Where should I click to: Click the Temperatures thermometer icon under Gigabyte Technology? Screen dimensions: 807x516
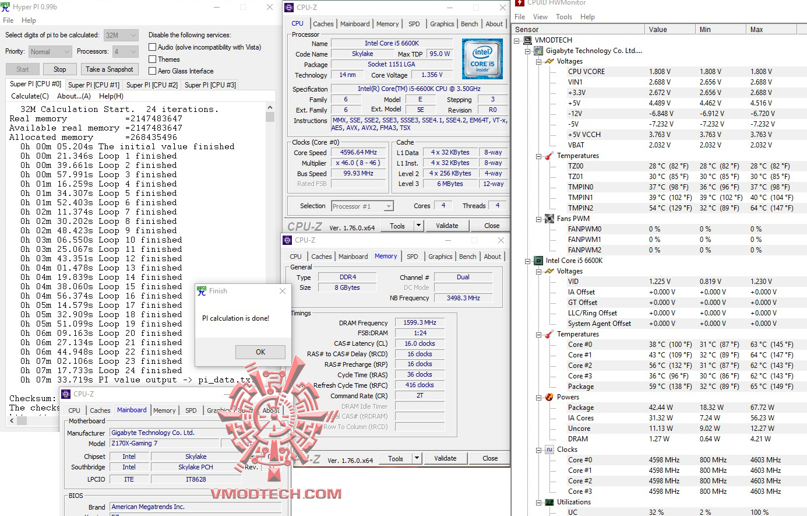(549, 156)
